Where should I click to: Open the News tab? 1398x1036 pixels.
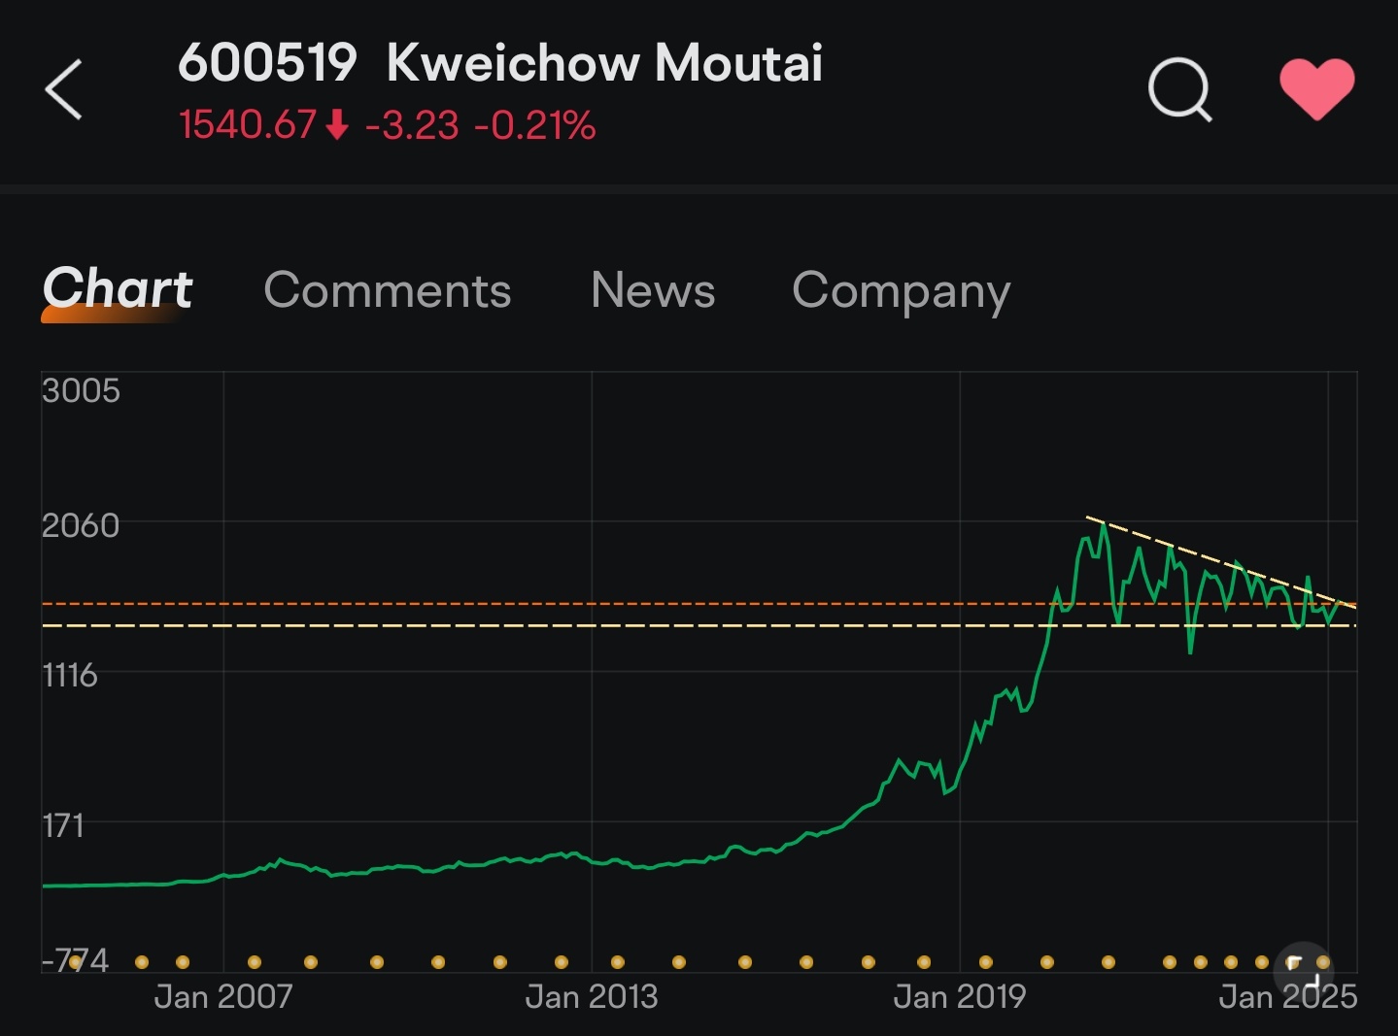coord(653,290)
